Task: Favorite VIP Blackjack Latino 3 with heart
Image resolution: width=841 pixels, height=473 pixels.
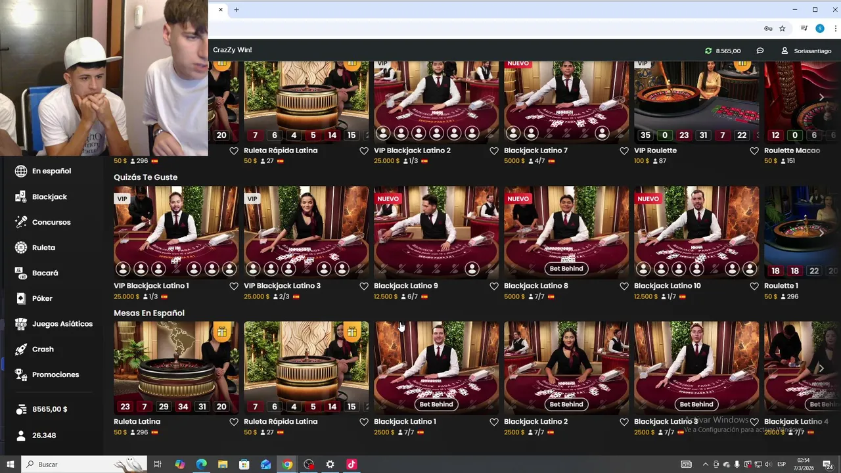Action: point(364,286)
